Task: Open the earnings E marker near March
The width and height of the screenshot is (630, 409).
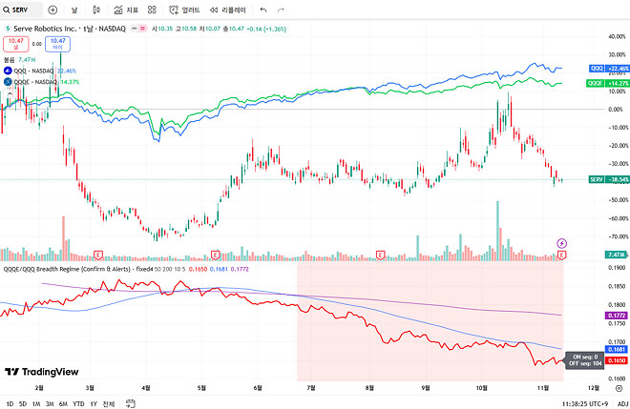Action: pyautogui.click(x=98, y=255)
